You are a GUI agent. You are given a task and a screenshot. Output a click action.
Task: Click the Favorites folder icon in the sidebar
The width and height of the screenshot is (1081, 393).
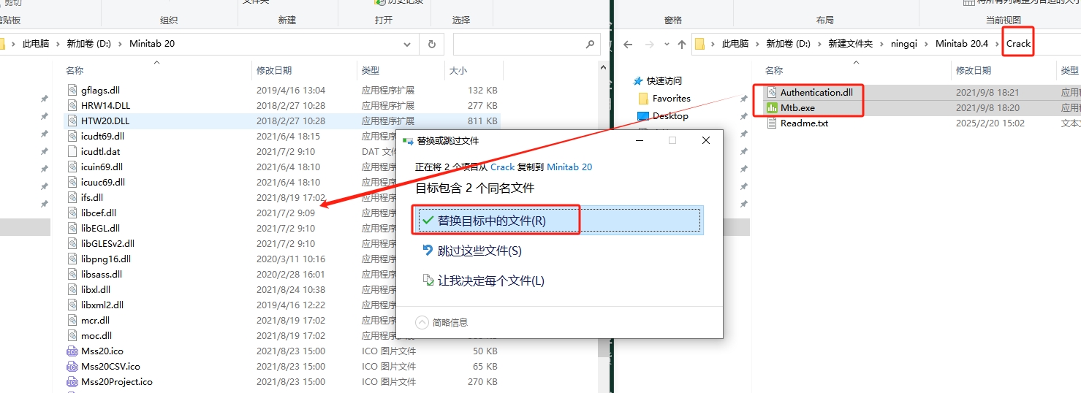tap(643, 98)
